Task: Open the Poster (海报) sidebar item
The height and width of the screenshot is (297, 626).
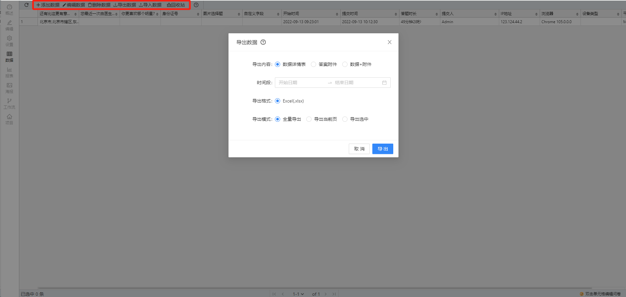Action: 9,88
